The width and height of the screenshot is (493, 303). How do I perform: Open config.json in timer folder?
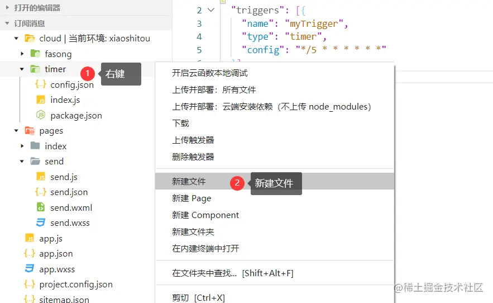pyautogui.click(x=72, y=85)
